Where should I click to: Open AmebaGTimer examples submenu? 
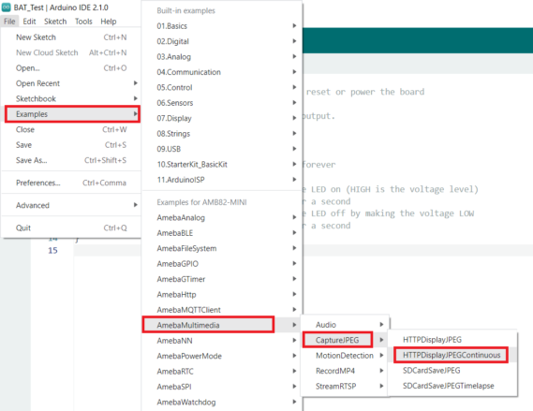(x=222, y=279)
